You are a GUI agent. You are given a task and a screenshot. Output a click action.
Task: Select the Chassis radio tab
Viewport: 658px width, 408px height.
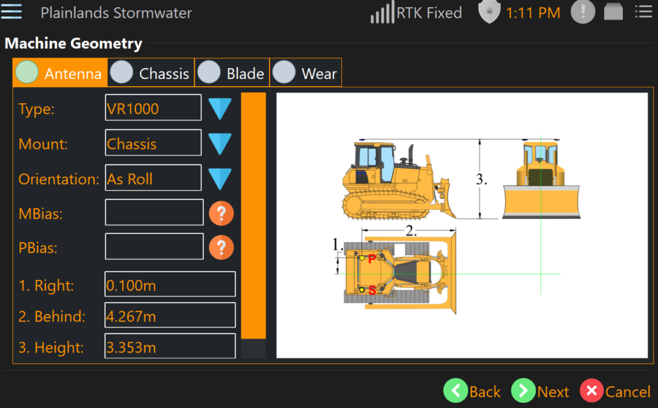click(151, 73)
